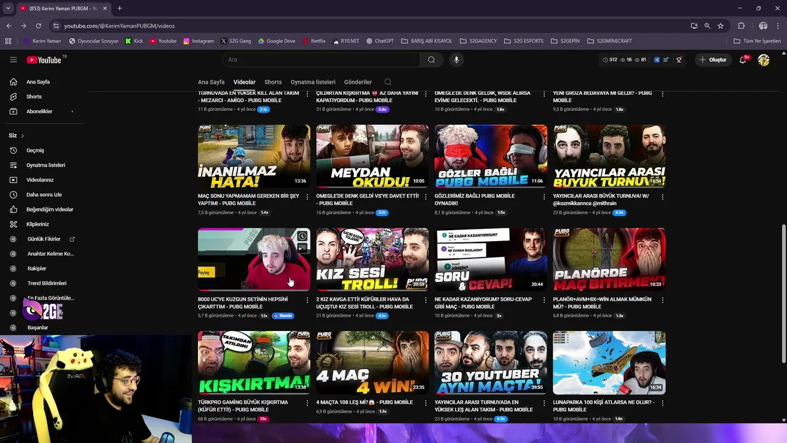Open options for 8000 UC'YE KUZGUN video
Screen dimensions: 787x443
pos(307,300)
